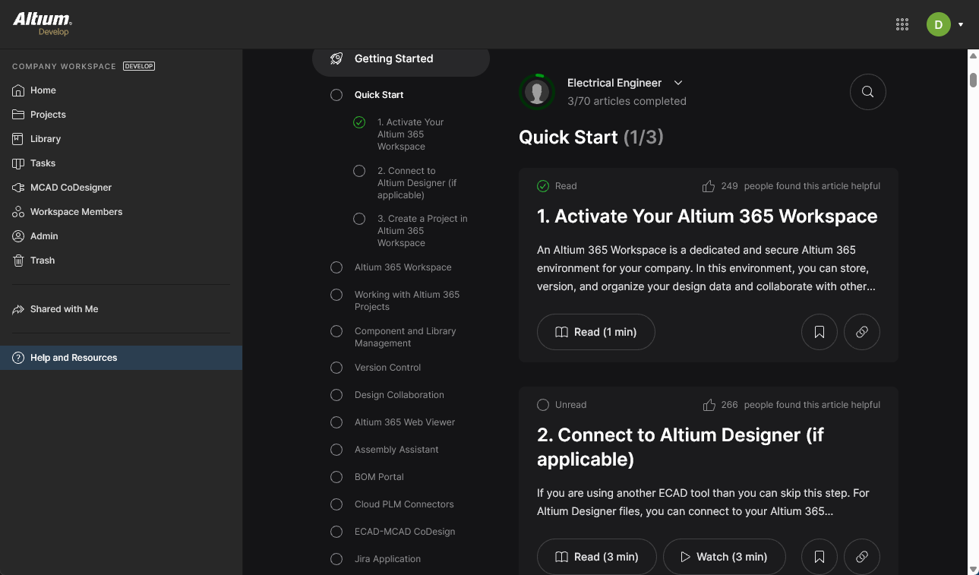Click the Trash bin icon in sidebar
979x575 pixels.
point(18,261)
